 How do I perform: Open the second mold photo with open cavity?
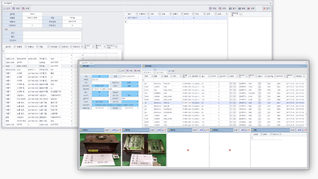click(x=144, y=150)
